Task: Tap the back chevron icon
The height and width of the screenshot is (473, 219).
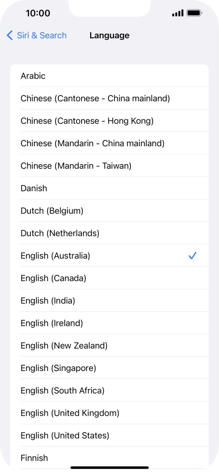Action: tap(9, 35)
